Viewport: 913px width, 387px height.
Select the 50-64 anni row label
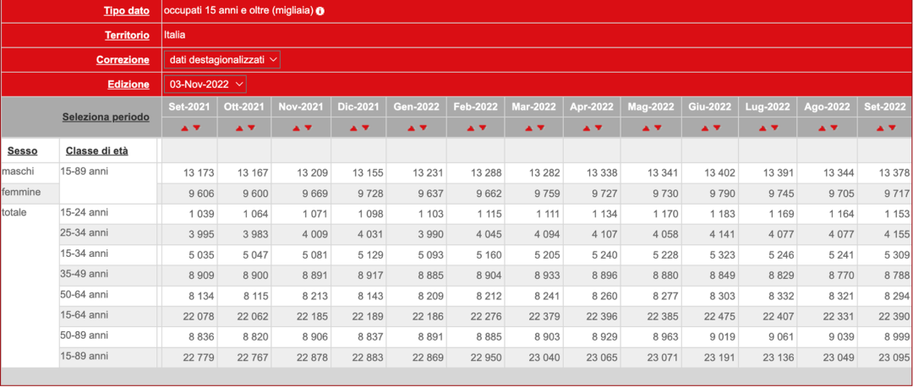point(84,294)
